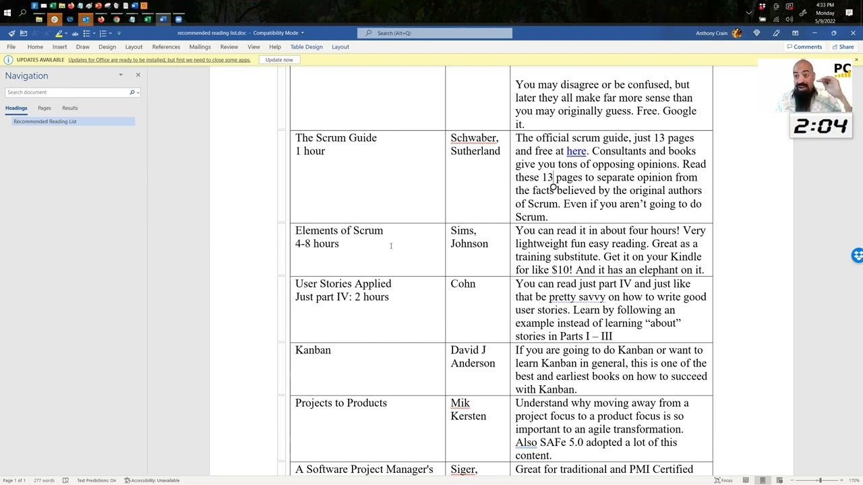Click the Update now button

[x=279, y=60]
